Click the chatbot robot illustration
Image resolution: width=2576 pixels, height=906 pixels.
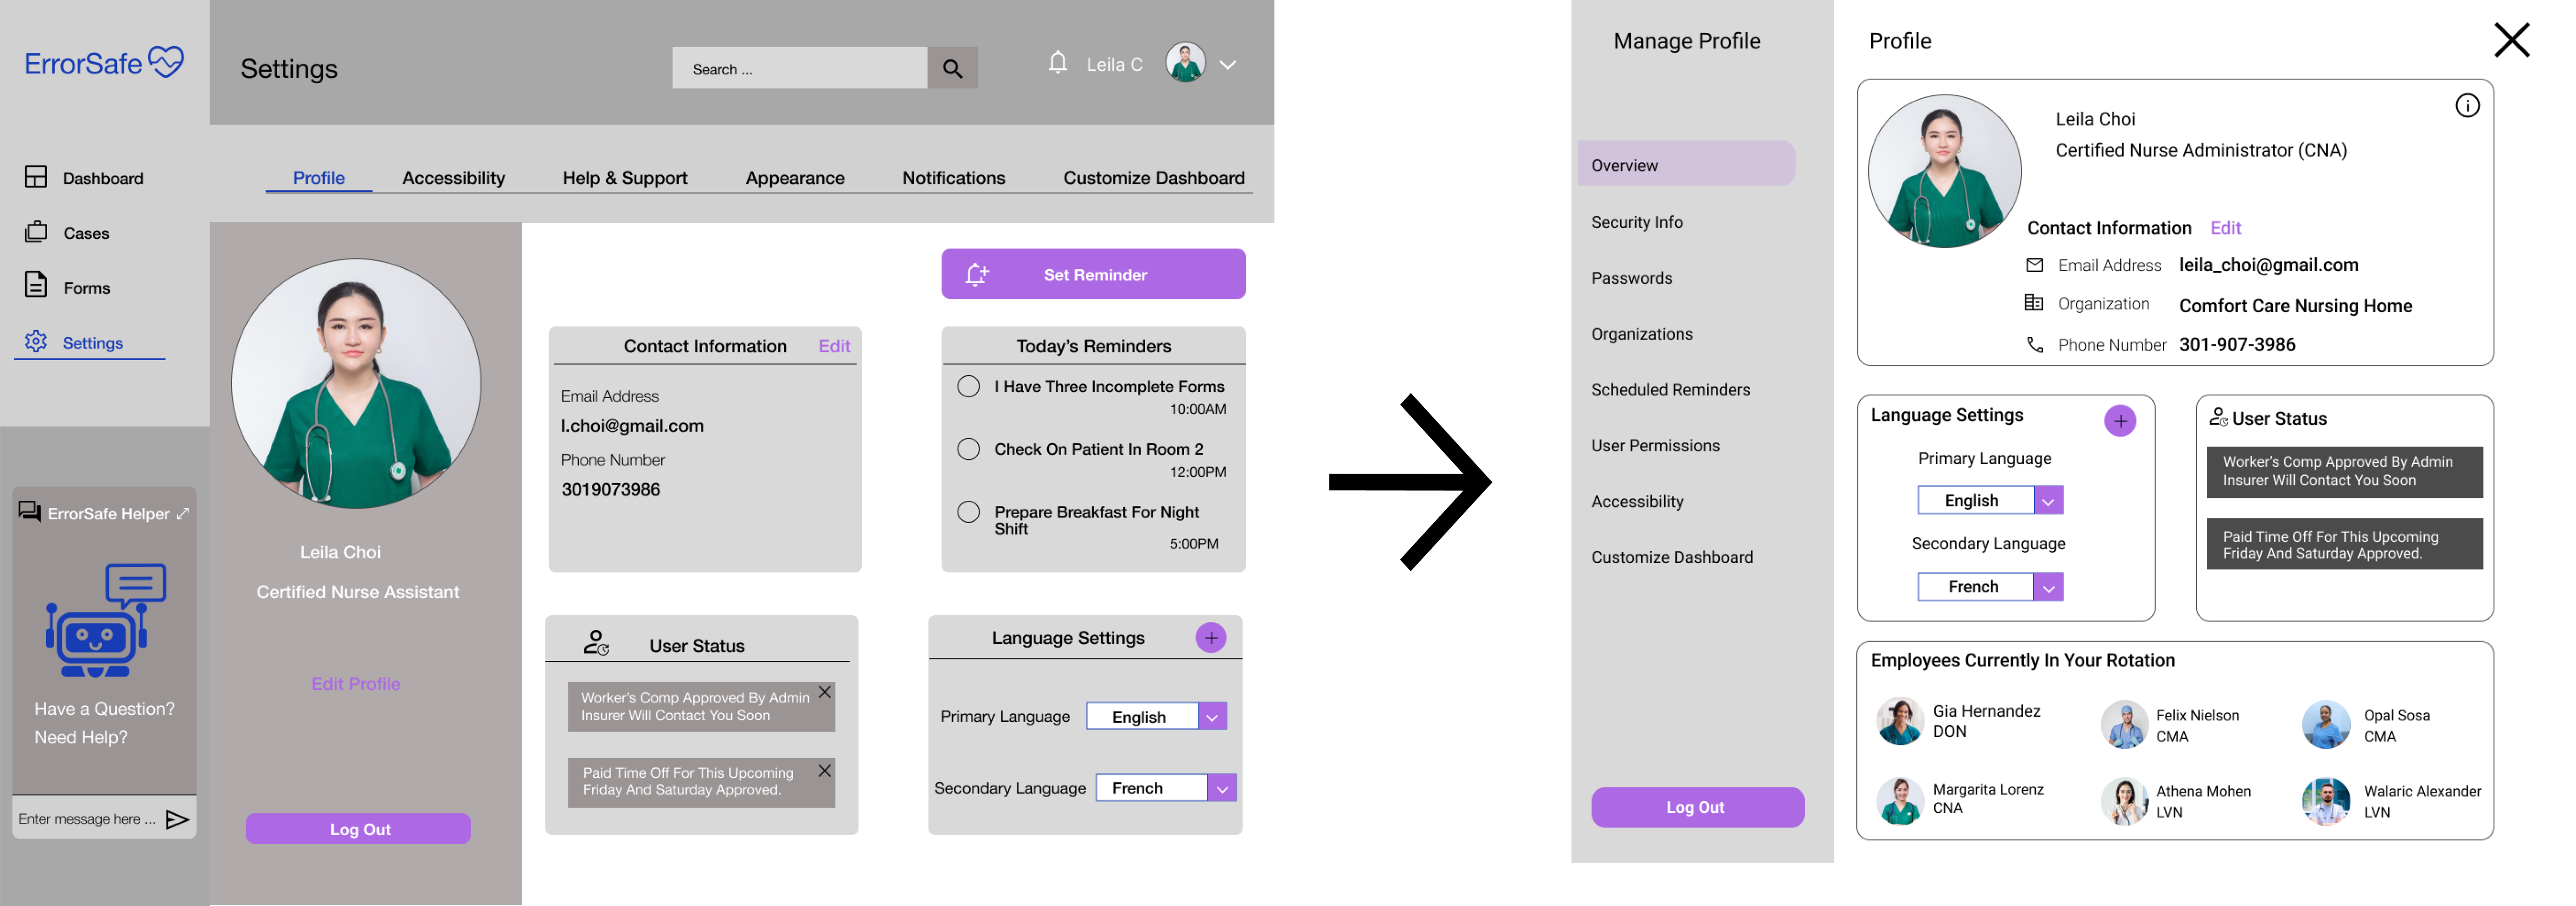(x=105, y=620)
